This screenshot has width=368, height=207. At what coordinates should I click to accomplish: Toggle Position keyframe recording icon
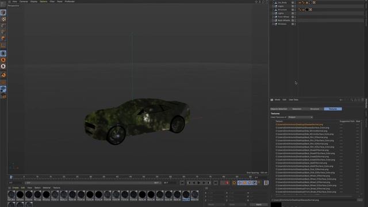(240, 183)
